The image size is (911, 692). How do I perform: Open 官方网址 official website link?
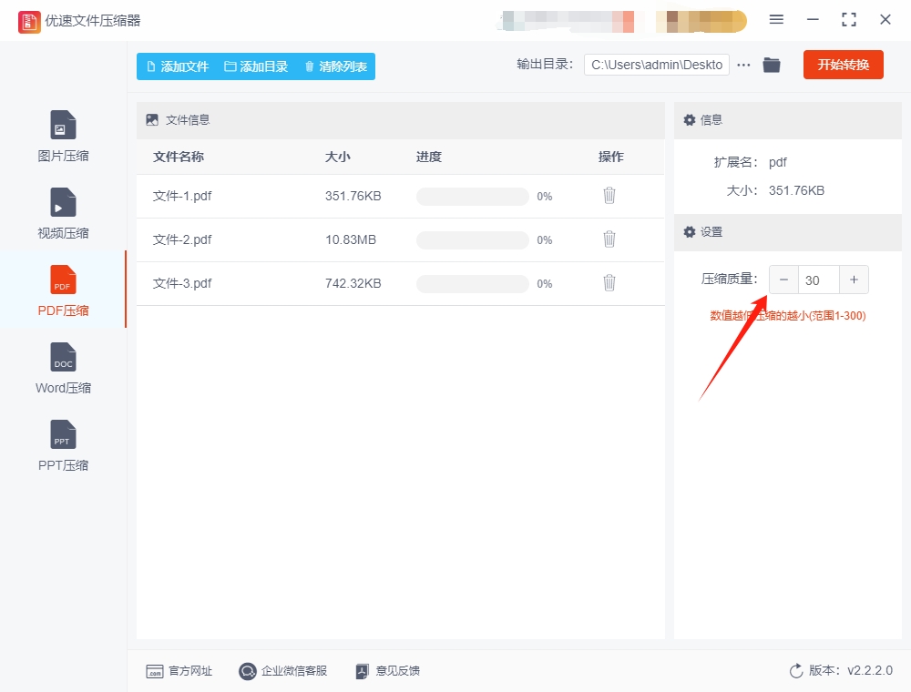click(x=179, y=671)
